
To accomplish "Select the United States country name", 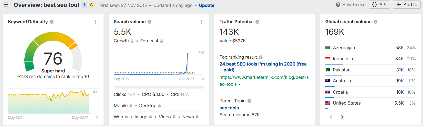I will [347, 103].
